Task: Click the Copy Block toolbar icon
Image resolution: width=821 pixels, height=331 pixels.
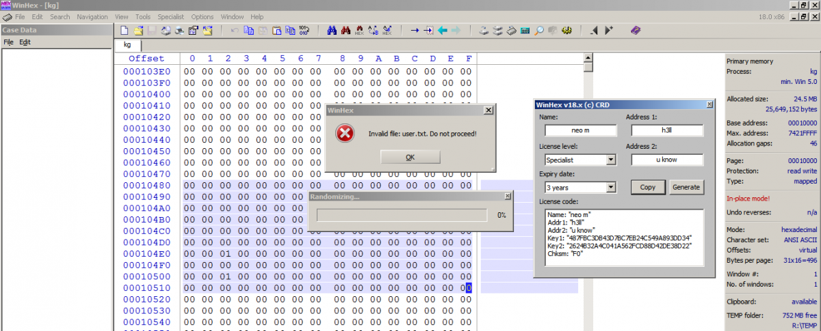Action: point(248,31)
